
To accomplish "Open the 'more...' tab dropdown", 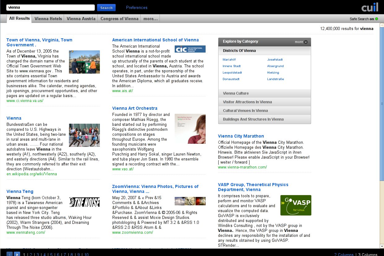I will tap(150, 19).
